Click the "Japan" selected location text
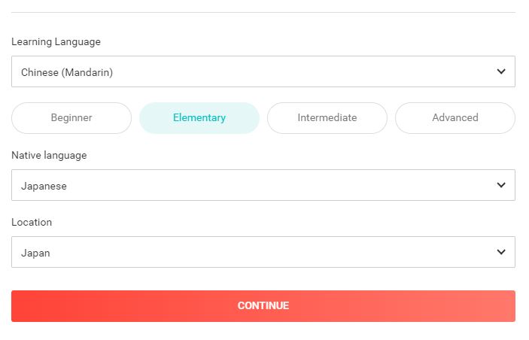This screenshot has width=529, height=340. tap(35, 253)
